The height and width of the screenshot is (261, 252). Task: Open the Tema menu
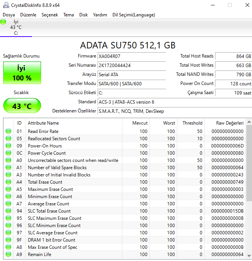[69, 15]
